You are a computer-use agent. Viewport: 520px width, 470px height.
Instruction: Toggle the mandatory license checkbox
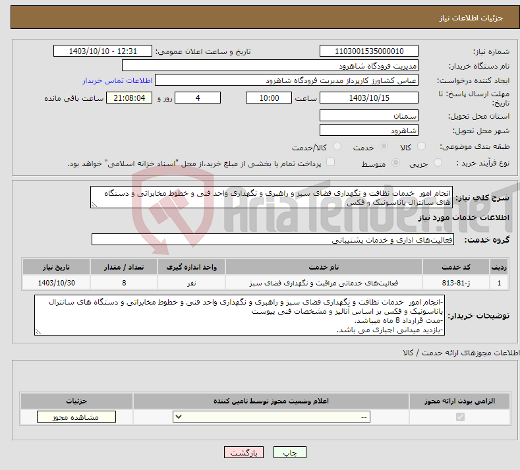(460, 417)
